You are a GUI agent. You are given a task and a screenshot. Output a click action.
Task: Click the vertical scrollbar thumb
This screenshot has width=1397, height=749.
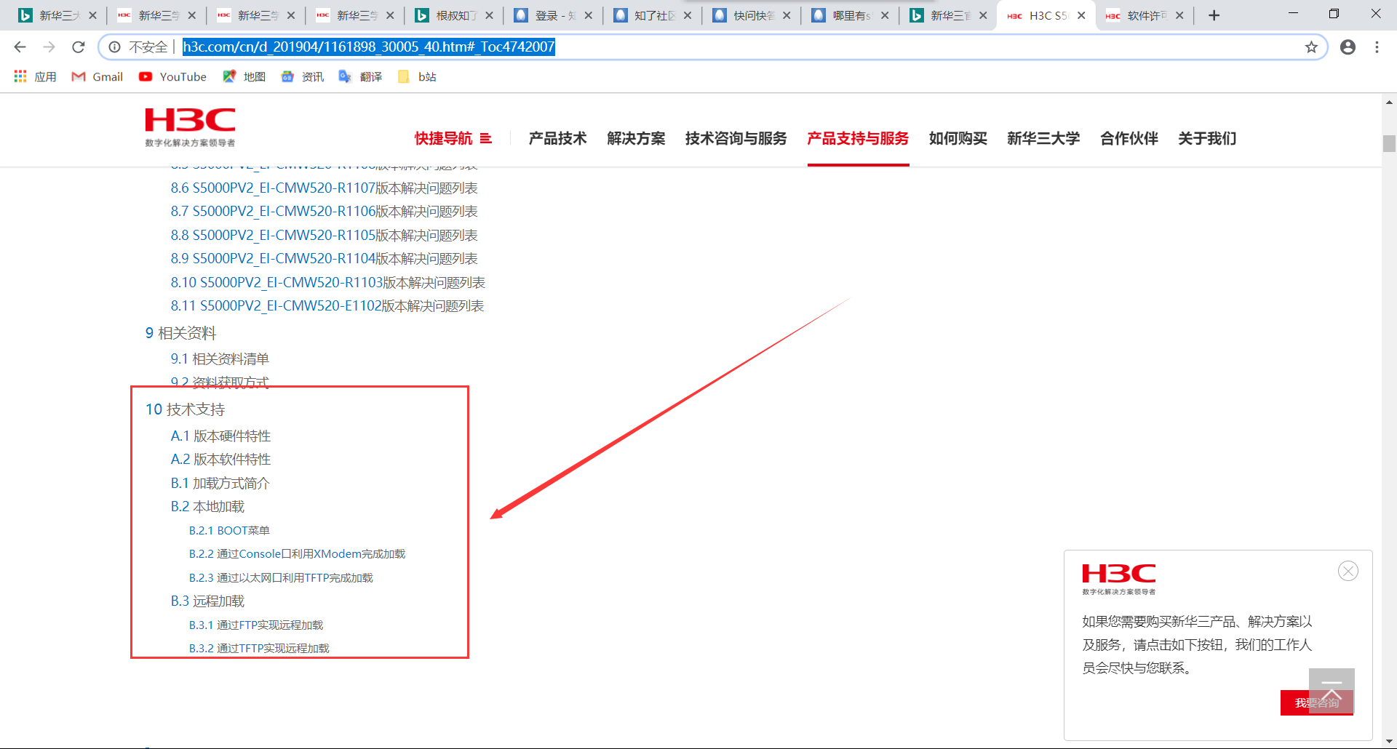tap(1389, 143)
